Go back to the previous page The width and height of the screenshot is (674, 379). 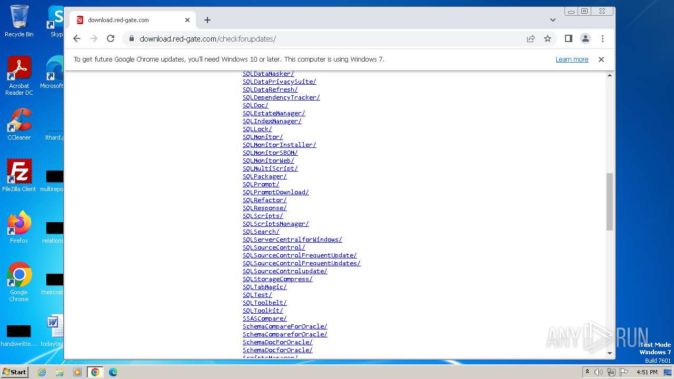[x=77, y=38]
